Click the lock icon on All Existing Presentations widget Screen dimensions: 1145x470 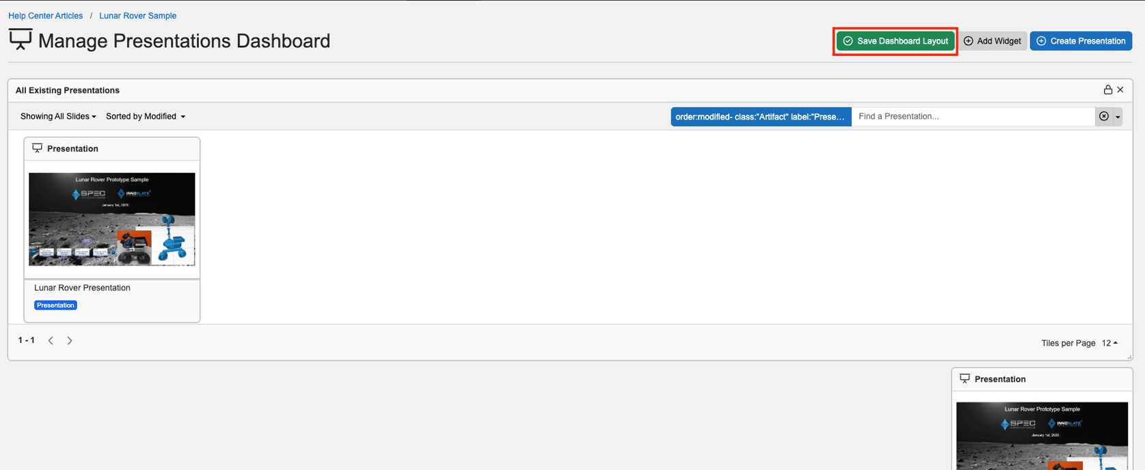pos(1107,89)
